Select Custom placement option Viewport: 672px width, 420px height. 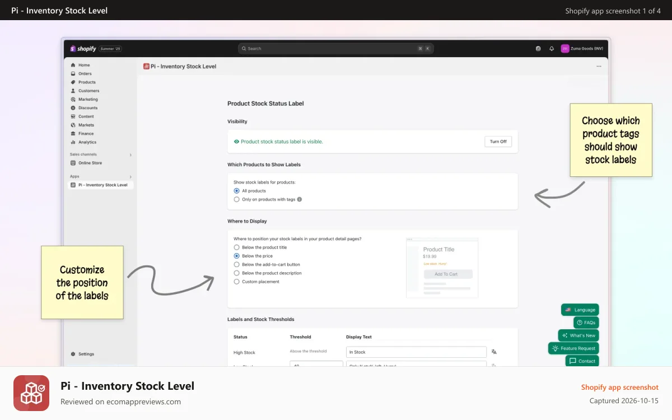tap(236, 282)
